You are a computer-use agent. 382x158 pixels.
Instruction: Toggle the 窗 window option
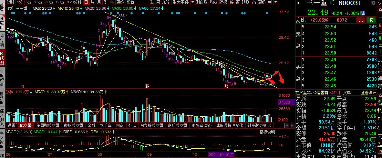[x=238, y=2]
